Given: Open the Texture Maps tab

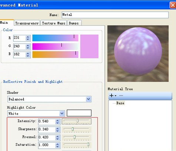Looking at the screenshot, I should (x=54, y=23).
